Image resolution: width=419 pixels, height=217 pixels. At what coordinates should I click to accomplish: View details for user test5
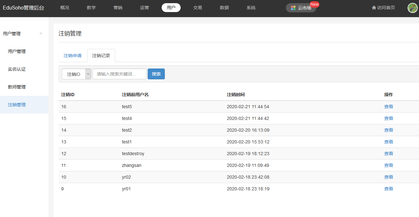[389, 107]
